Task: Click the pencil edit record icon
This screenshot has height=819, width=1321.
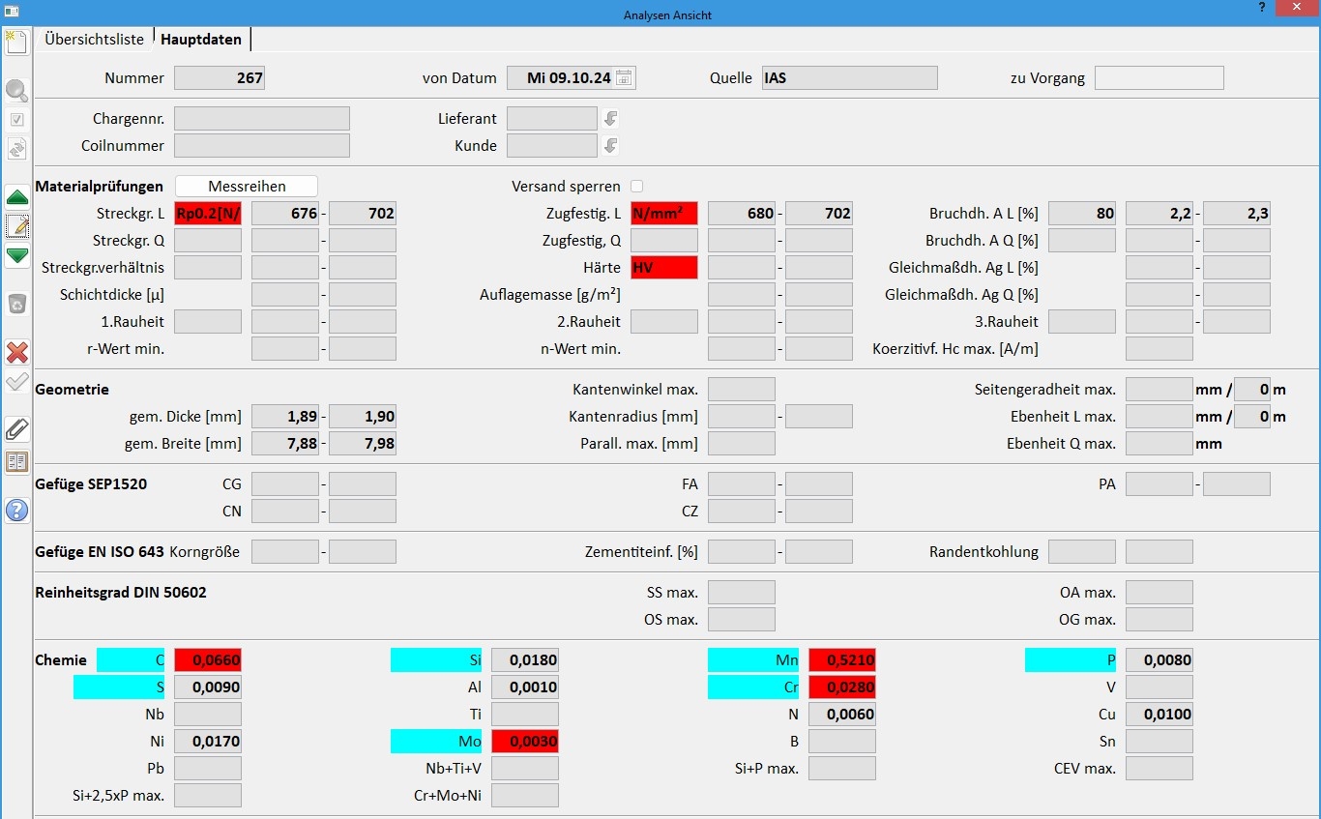Action: click(16, 227)
